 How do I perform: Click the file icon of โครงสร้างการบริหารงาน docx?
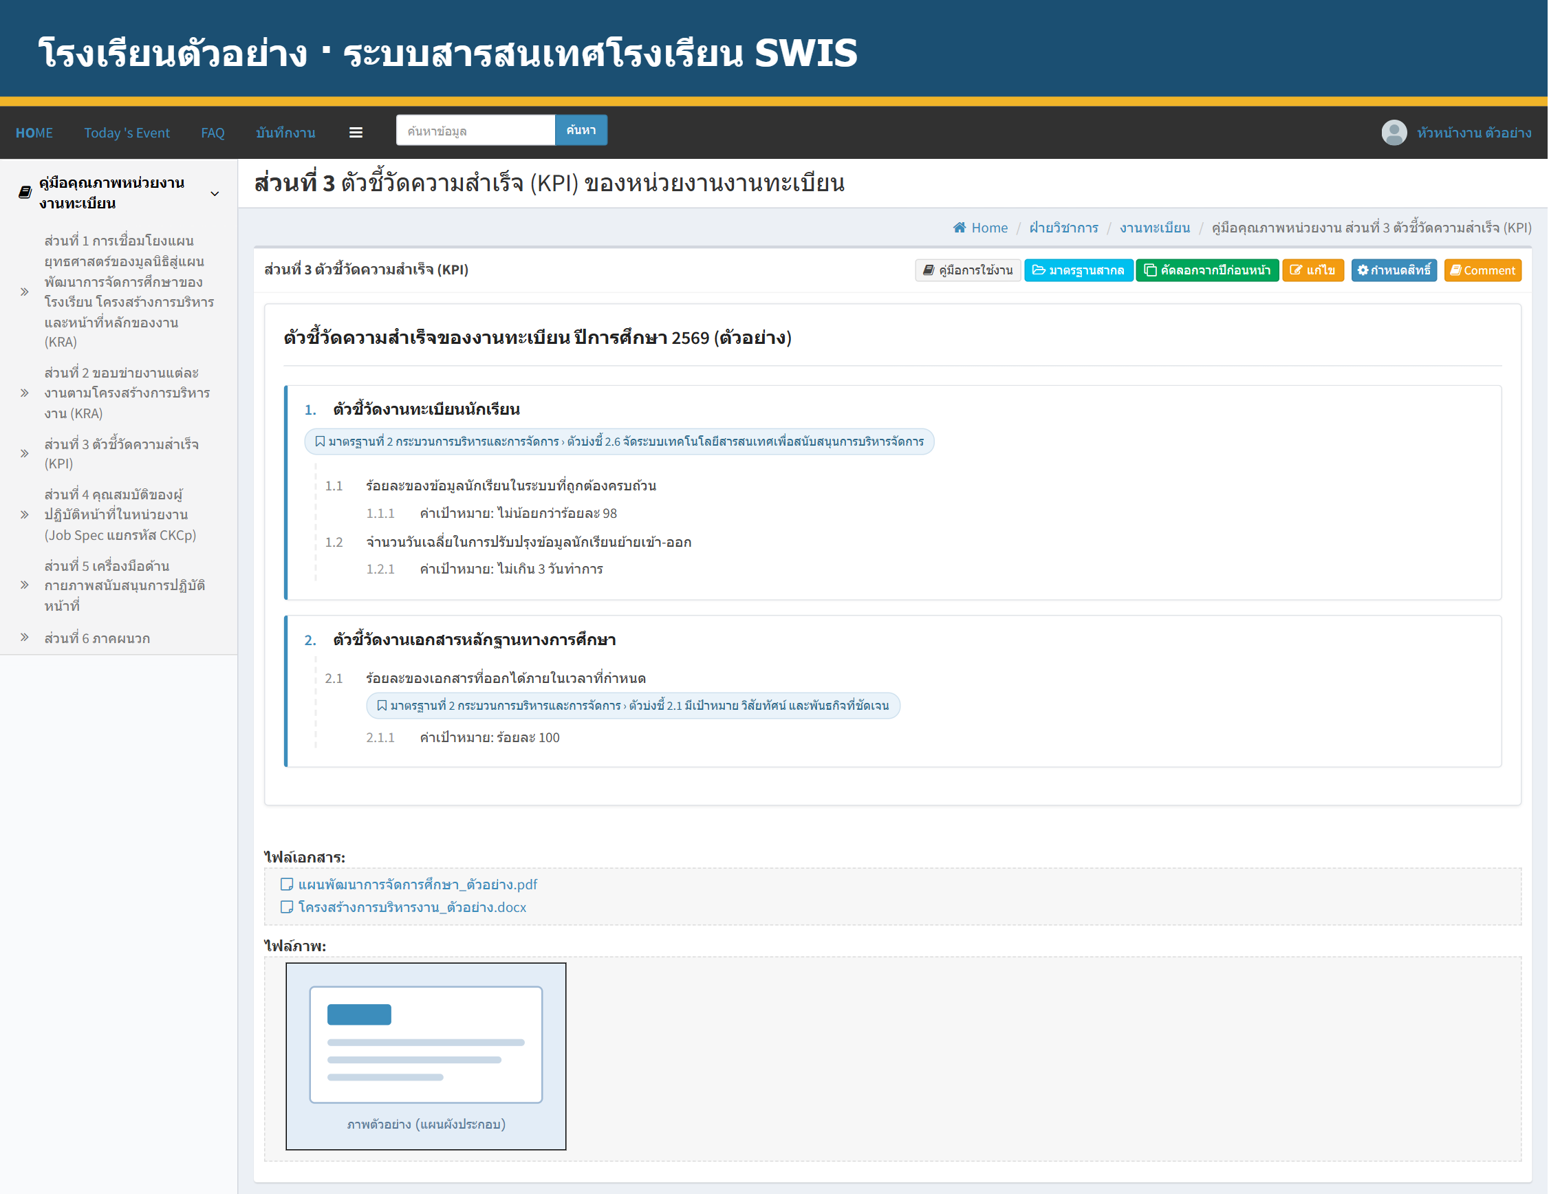286,907
